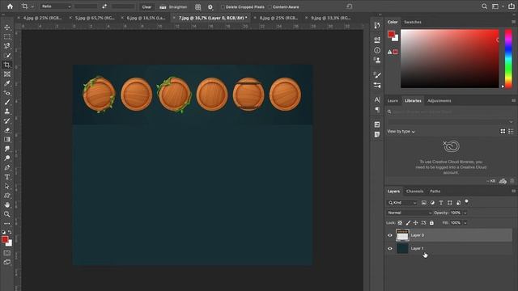518x291 pixels.
Task: Switch to the 4.jpg document tab
Action: point(42,18)
